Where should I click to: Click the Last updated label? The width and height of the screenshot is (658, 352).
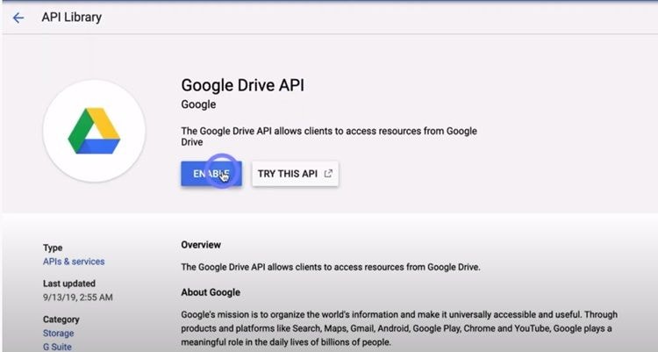click(69, 284)
